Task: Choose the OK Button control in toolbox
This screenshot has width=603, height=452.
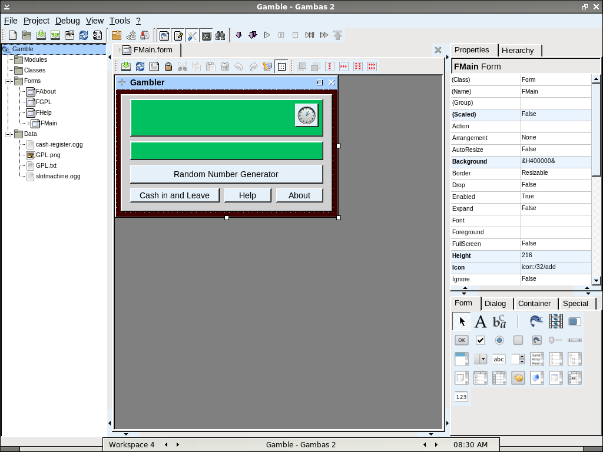Action: click(x=462, y=340)
